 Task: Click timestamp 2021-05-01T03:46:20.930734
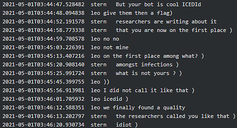[x=43, y=125]
